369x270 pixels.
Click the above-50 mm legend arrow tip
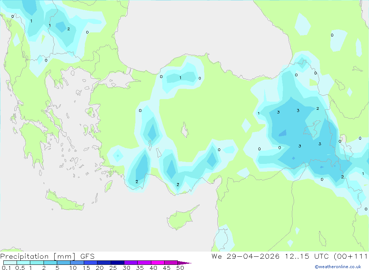click(x=185, y=263)
